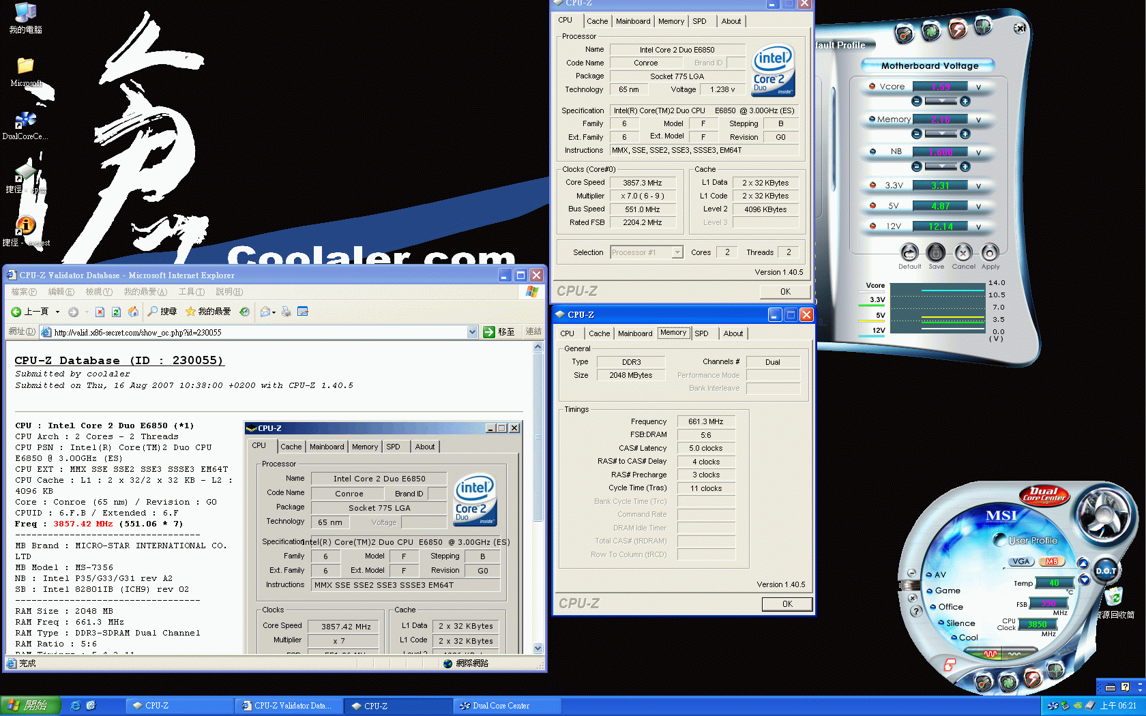Screen dimensions: 1146x716
Task: Click the fan icon below the MSI dial
Action: [x=1008, y=681]
